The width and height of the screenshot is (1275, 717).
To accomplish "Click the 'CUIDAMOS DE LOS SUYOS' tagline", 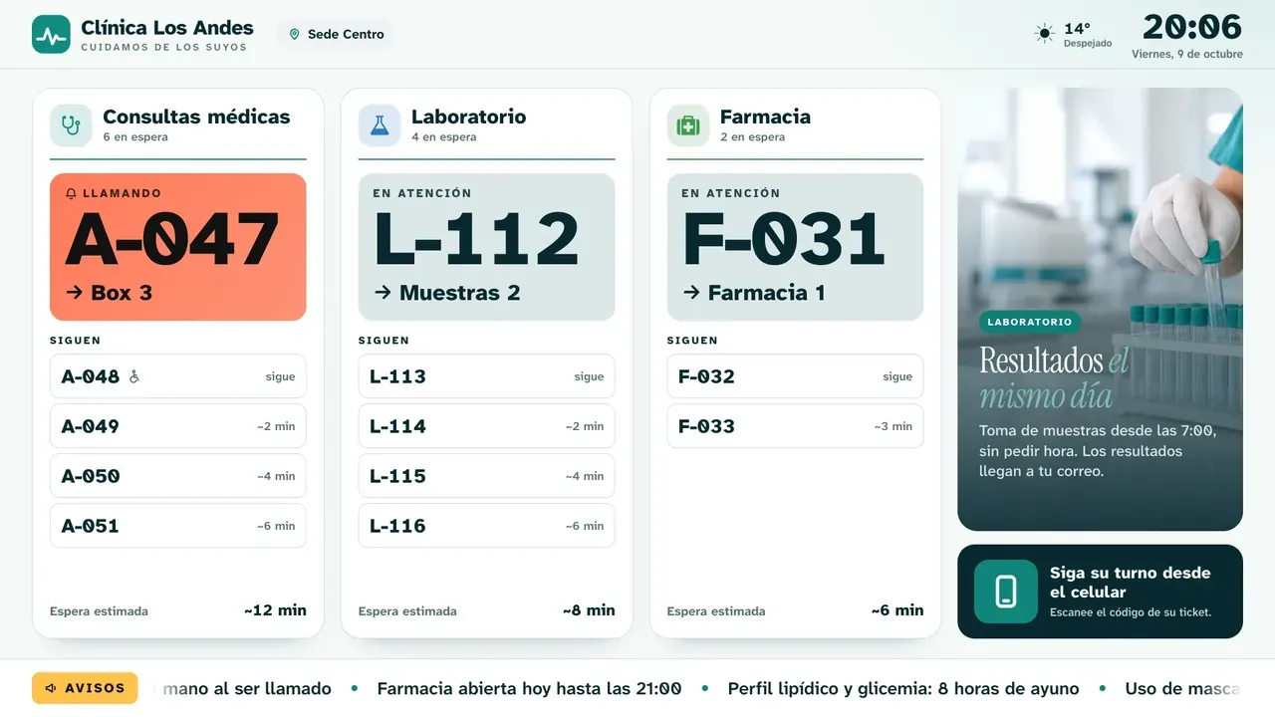I will [163, 47].
